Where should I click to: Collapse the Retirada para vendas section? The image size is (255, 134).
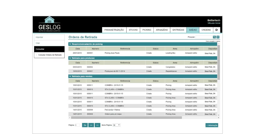pyautogui.click(x=70, y=76)
